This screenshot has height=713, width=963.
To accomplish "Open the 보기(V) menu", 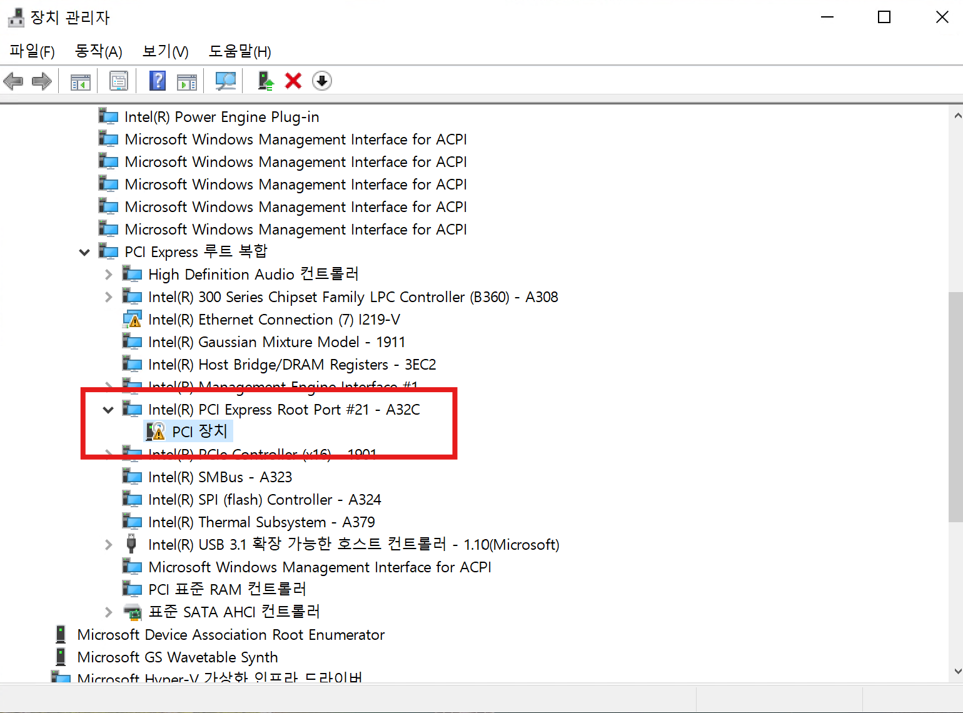I will (166, 51).
